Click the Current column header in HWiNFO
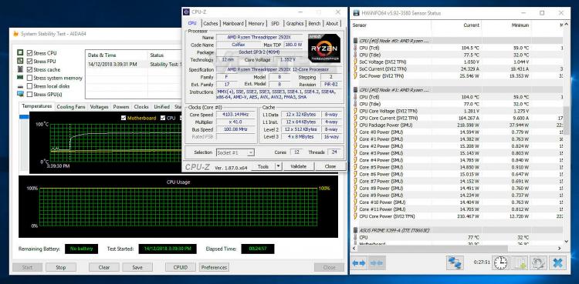The width and height of the screenshot is (579, 284). tap(456, 25)
